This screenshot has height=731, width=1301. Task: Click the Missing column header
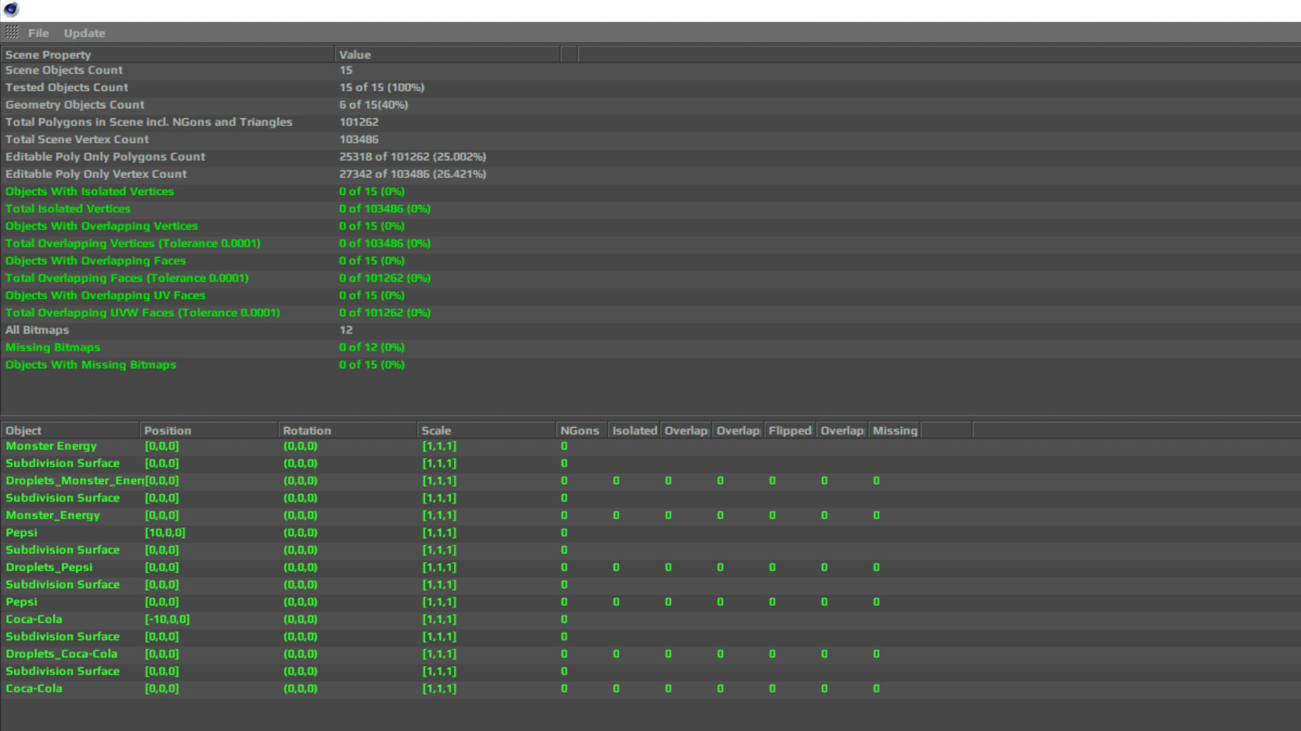click(894, 430)
